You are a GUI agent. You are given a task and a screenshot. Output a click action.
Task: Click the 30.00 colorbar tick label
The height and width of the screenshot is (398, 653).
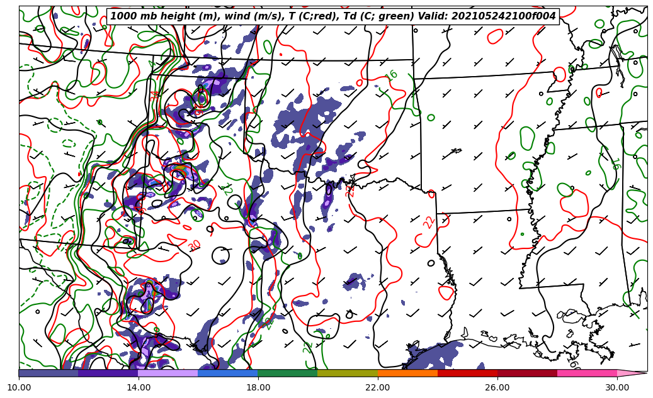[617, 387]
